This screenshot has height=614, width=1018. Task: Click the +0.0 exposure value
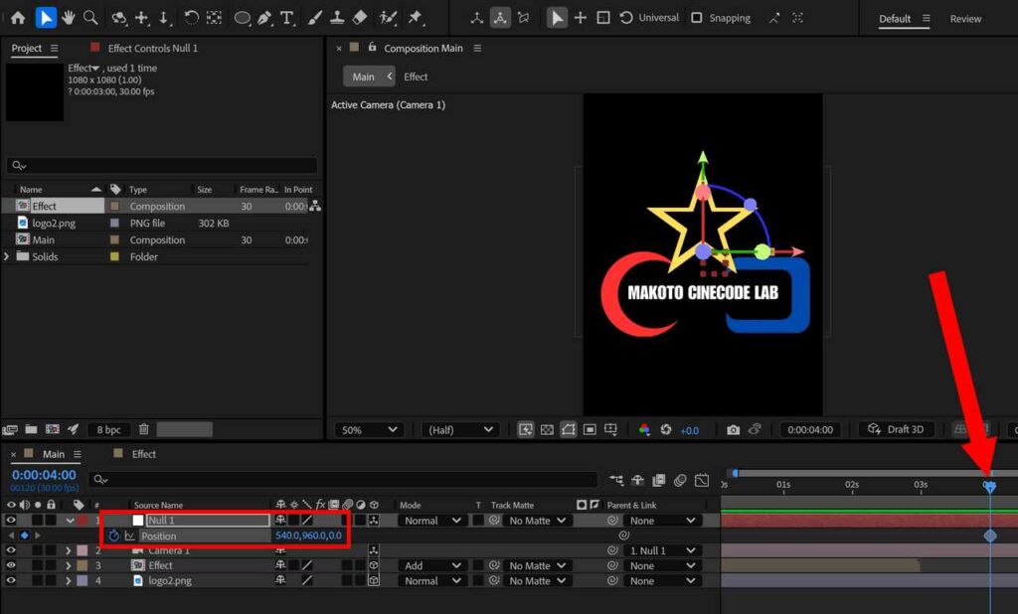point(690,430)
